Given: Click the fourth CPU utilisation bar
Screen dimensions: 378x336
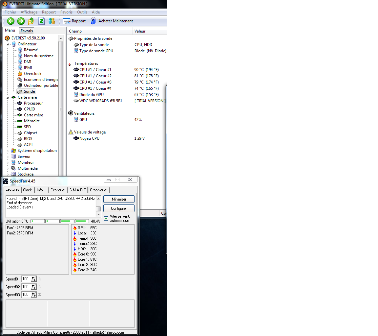Looking at the screenshot, I should pyautogui.click(x=82, y=221).
